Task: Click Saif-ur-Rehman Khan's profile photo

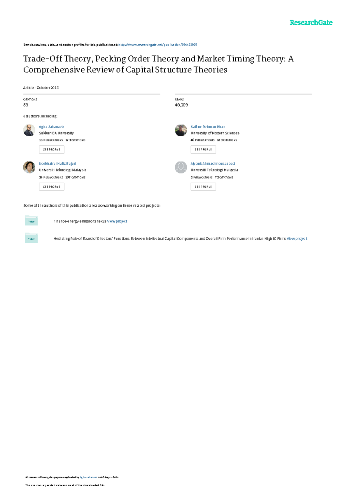Action: (181, 130)
